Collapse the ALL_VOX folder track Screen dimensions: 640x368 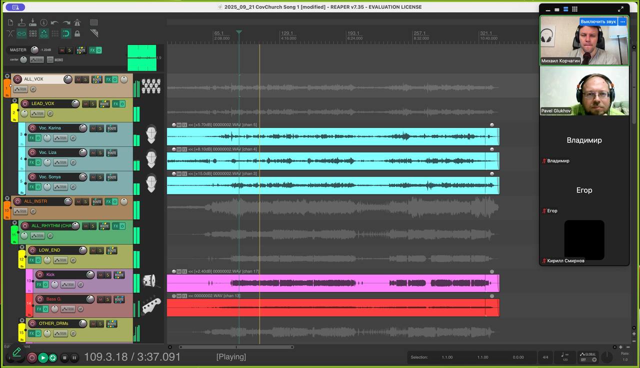(x=7, y=76)
